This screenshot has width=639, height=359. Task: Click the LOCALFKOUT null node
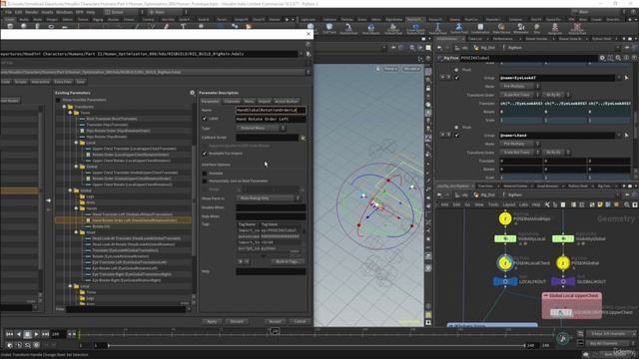coord(505,281)
